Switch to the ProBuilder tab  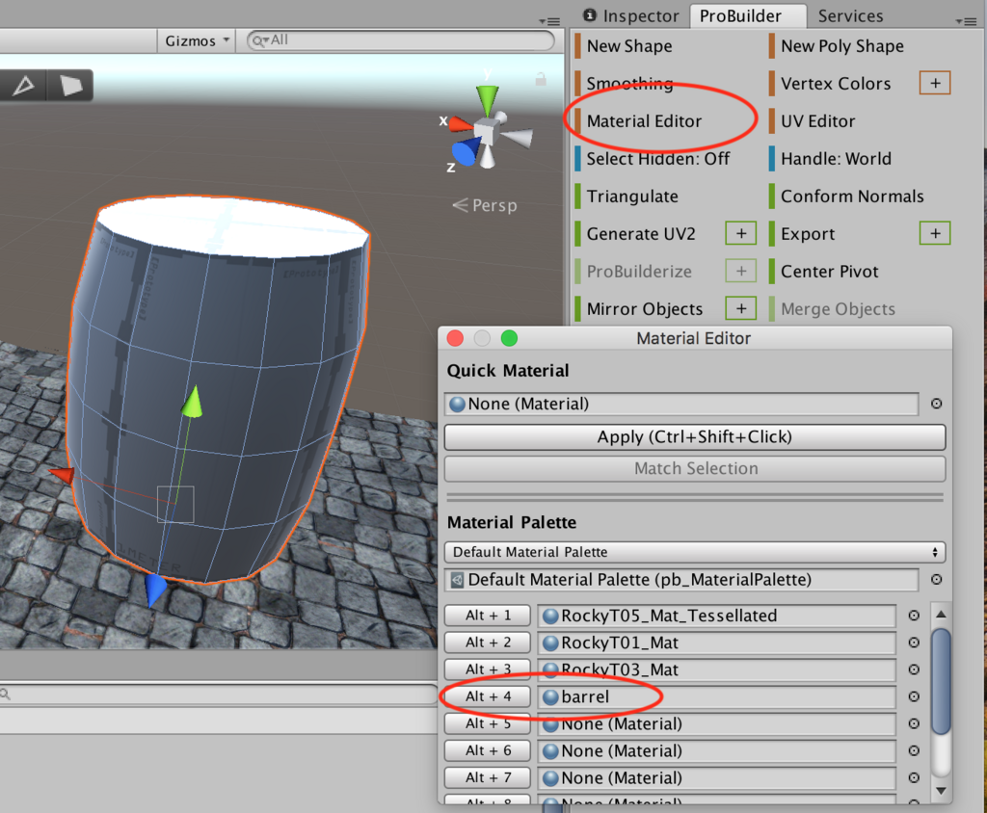[x=748, y=15]
